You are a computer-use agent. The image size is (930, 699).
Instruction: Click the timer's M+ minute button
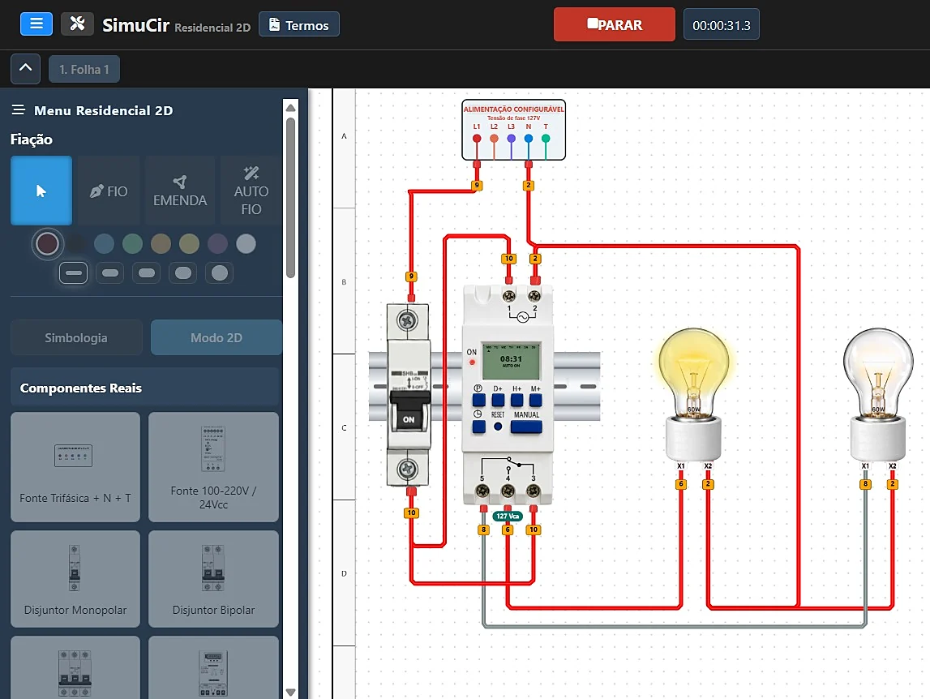(x=536, y=400)
